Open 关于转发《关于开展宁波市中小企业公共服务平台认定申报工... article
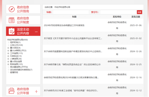This screenshot has height=97, width=149. point(73,38)
